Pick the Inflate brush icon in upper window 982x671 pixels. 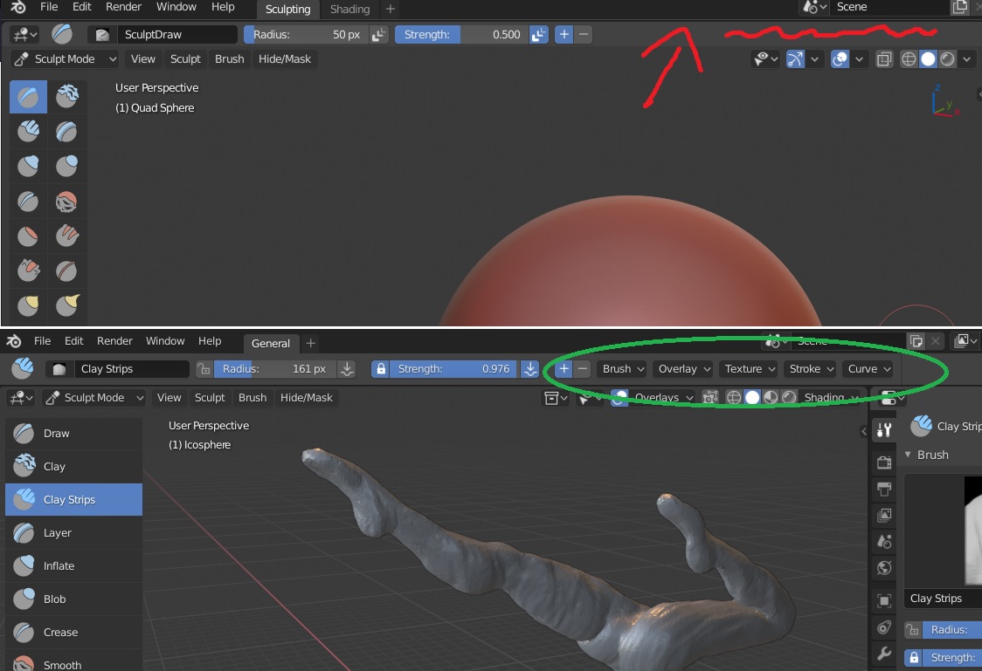[x=28, y=166]
